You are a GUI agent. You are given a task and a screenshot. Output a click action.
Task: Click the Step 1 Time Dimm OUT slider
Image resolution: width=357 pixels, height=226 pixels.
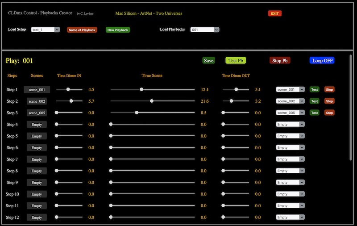point(236,89)
